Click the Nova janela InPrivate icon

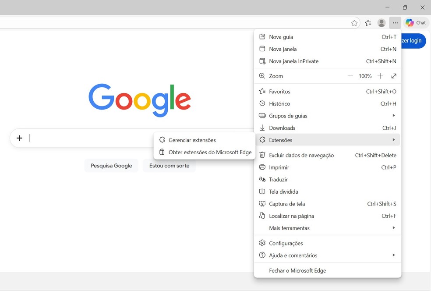coord(262,61)
